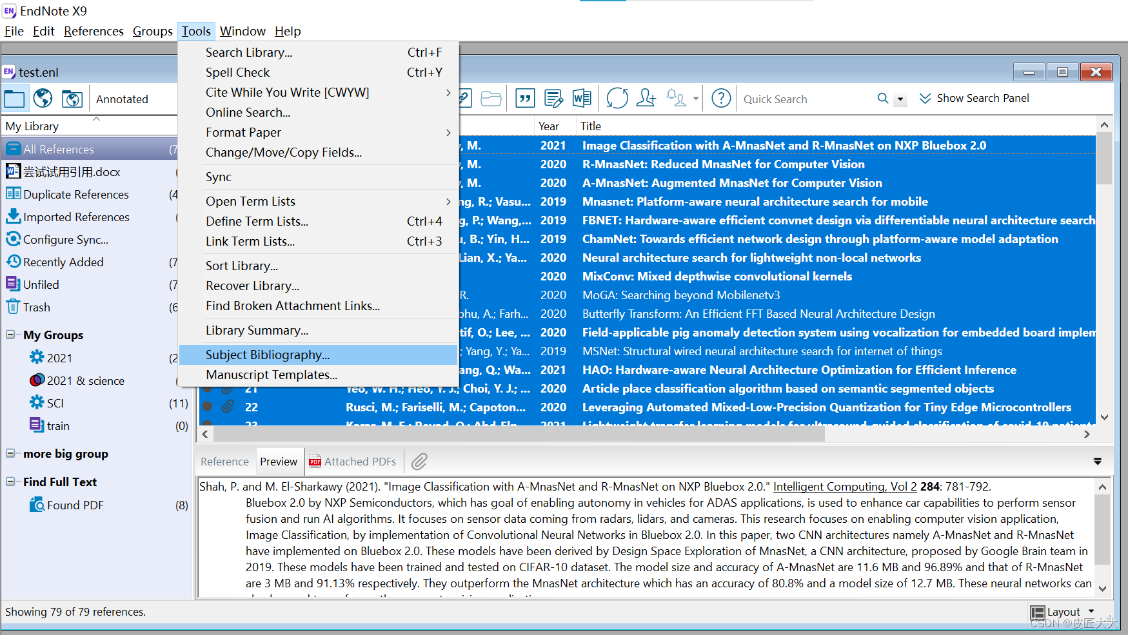This screenshot has width=1128, height=635.
Task: Click the Word document icon for 尝试试用引用.docx
Action: (13, 171)
